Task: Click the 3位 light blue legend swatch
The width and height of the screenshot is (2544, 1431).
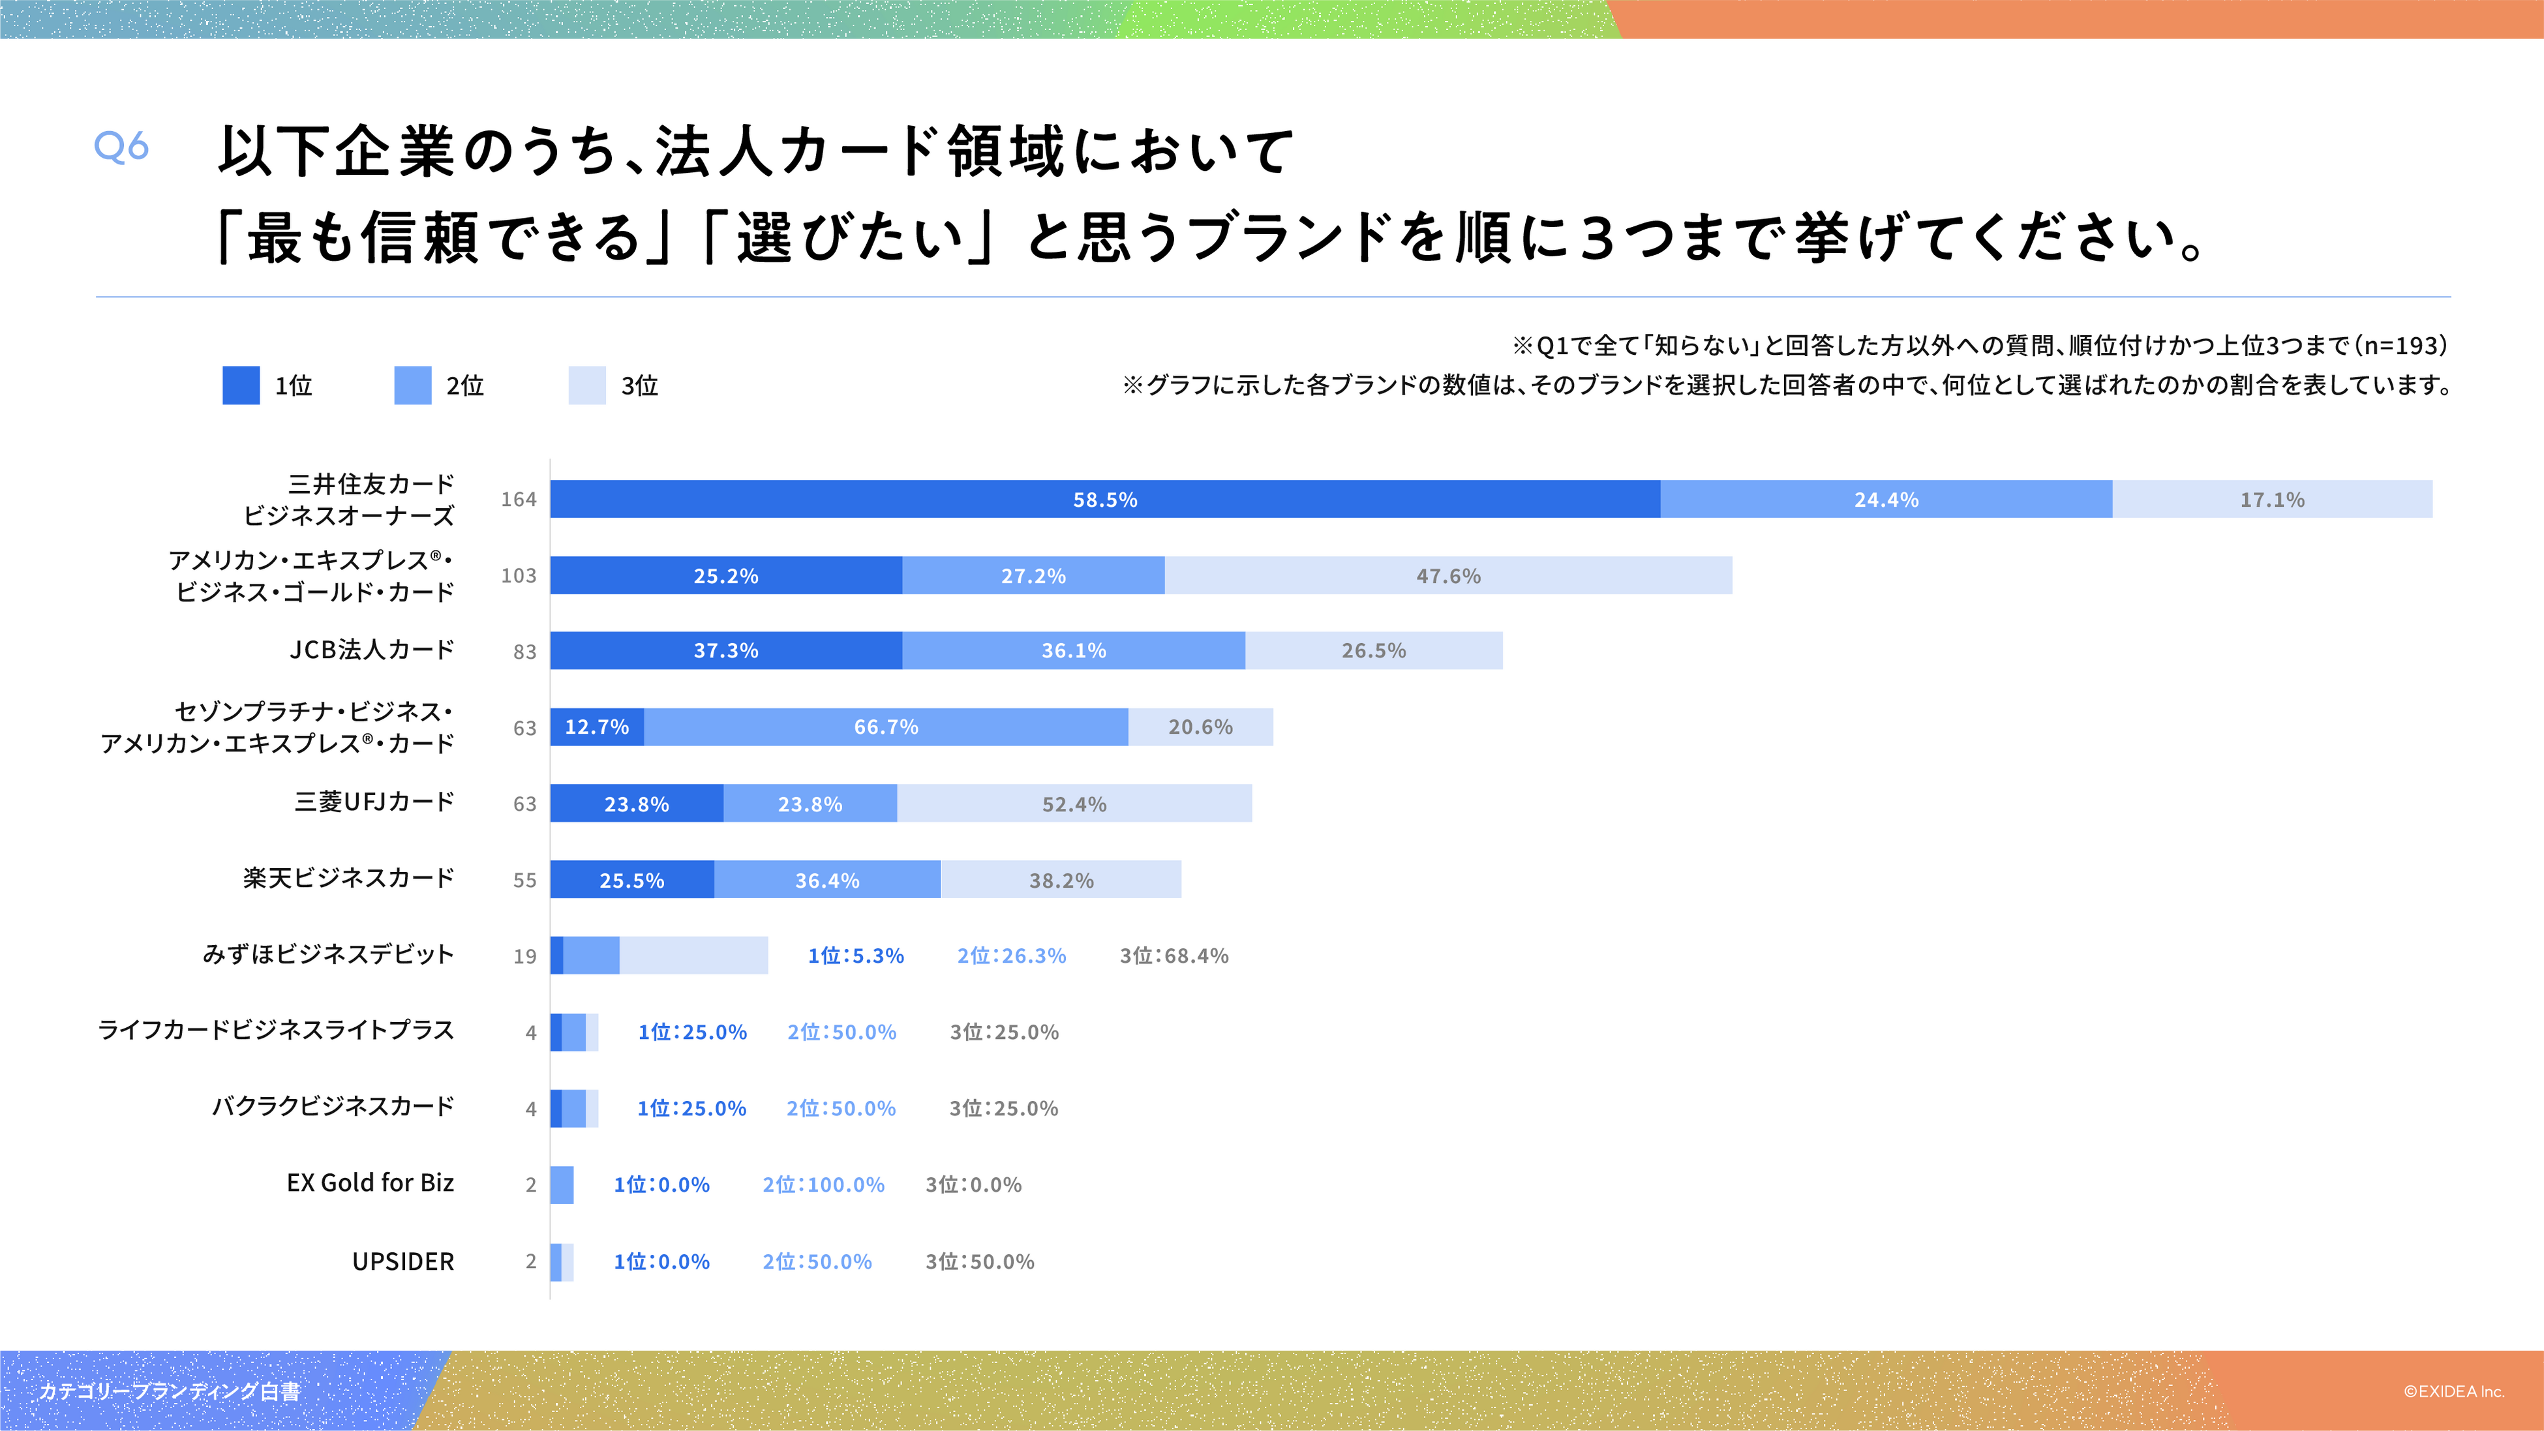Action: tap(586, 385)
